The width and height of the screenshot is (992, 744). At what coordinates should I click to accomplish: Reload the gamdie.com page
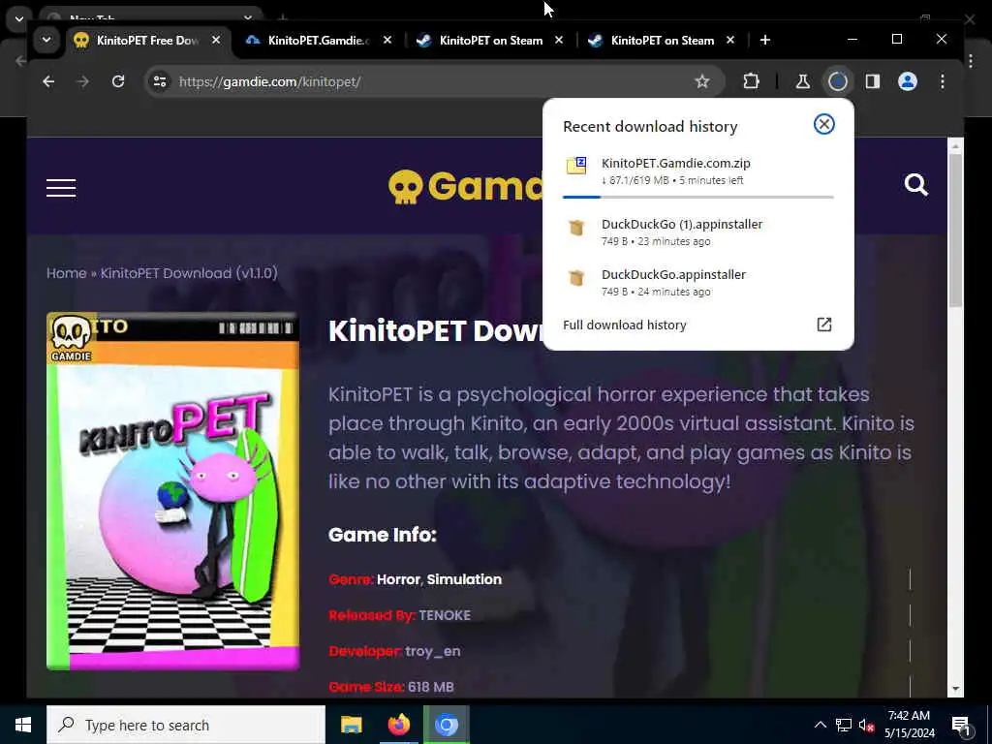click(x=117, y=81)
